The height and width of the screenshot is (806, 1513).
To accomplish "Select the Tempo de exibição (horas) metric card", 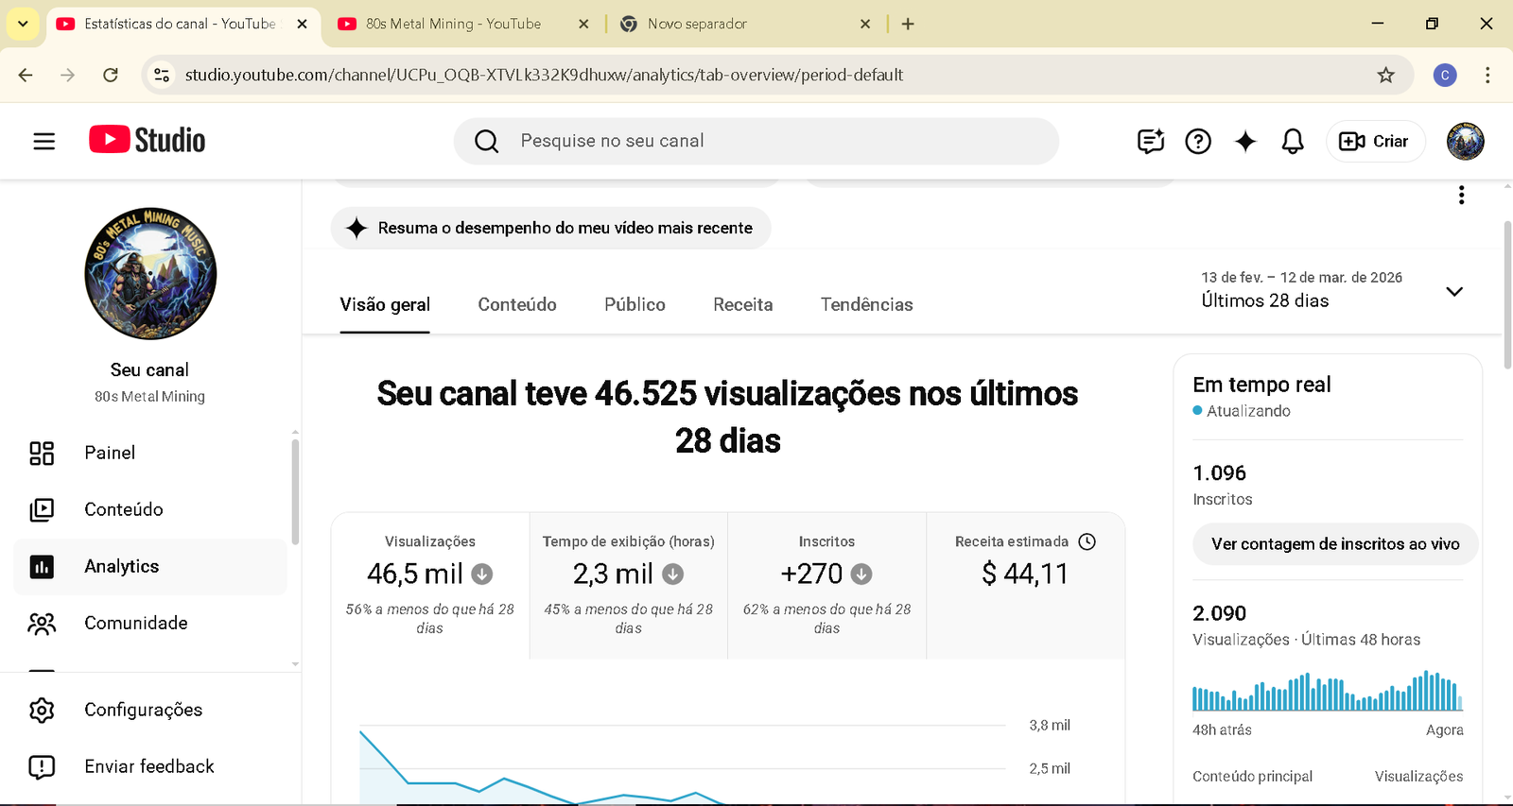I will (628, 585).
